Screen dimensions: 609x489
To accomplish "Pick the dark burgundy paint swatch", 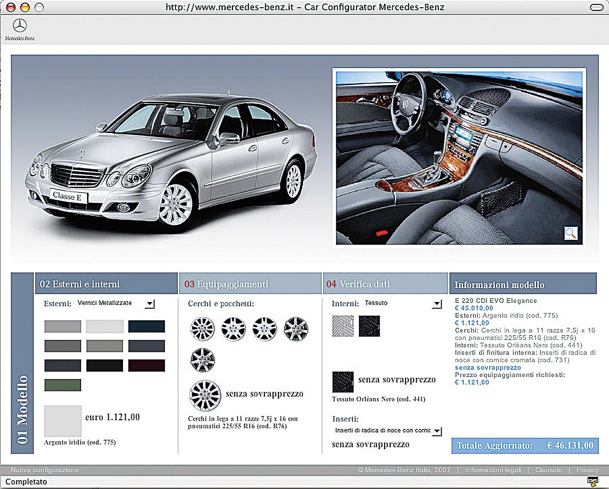I will pyautogui.click(x=147, y=366).
